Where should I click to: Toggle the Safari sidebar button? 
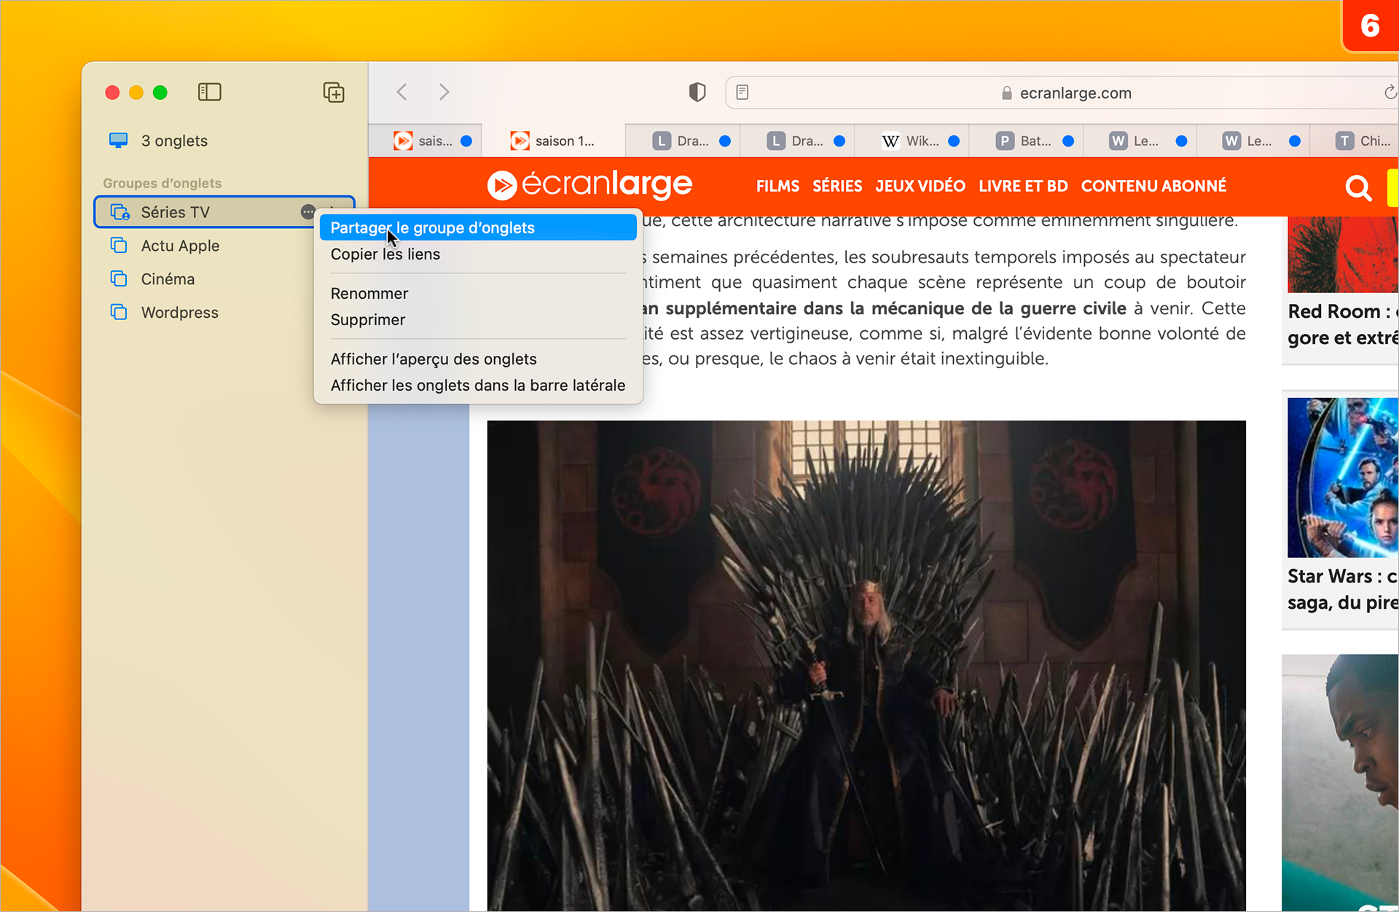coord(209,92)
